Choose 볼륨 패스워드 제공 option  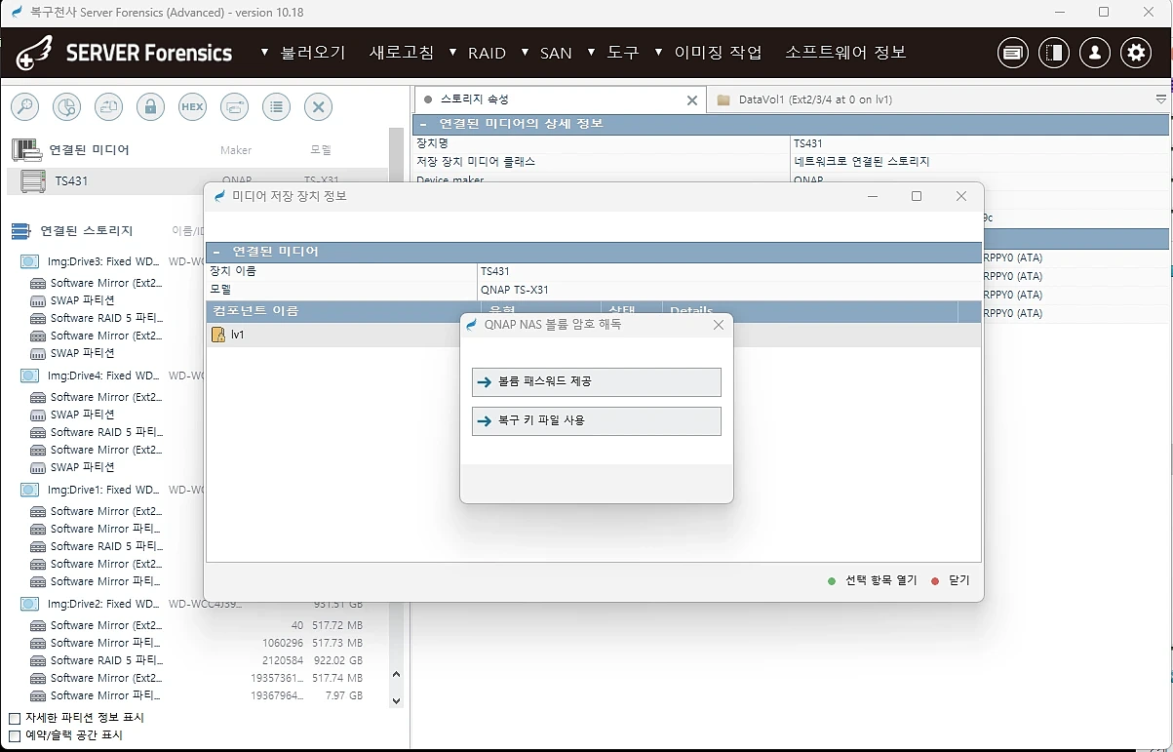[x=596, y=381]
